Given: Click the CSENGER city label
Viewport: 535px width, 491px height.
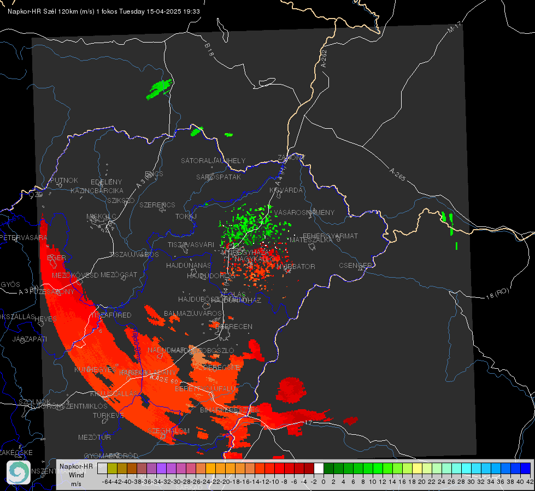Looking at the screenshot, I should [355, 266].
